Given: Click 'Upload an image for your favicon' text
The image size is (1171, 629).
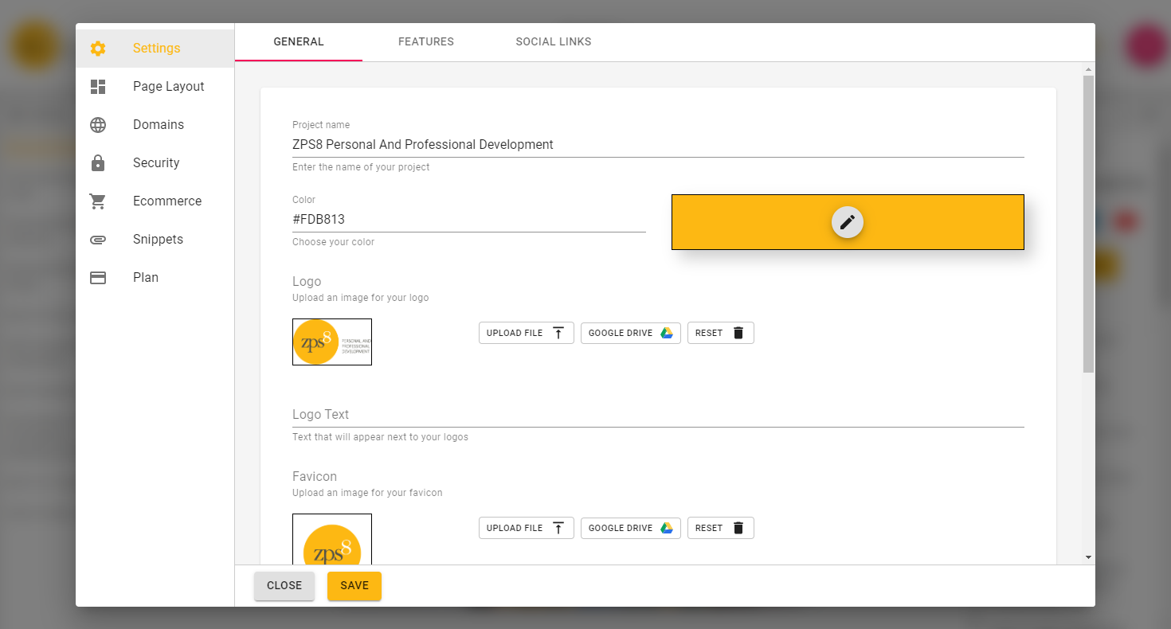Looking at the screenshot, I should [367, 493].
